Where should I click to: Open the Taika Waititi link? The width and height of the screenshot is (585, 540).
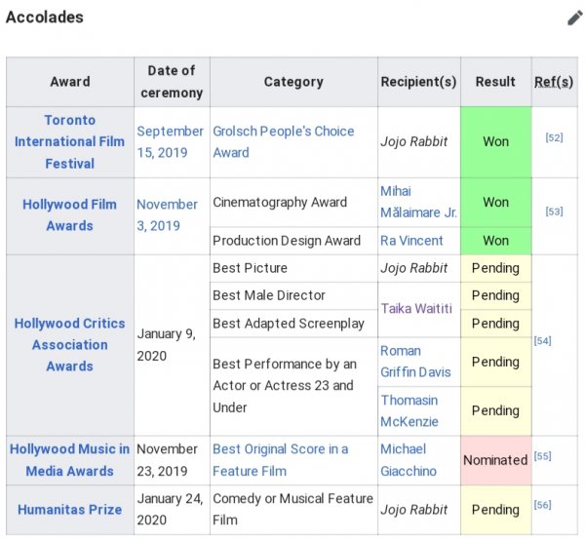point(416,309)
